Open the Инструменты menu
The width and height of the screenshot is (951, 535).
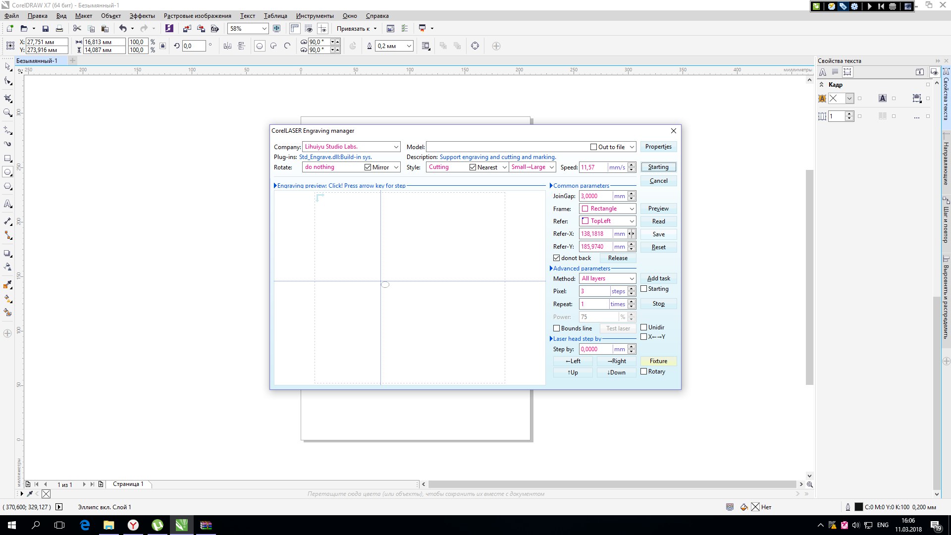coord(315,16)
